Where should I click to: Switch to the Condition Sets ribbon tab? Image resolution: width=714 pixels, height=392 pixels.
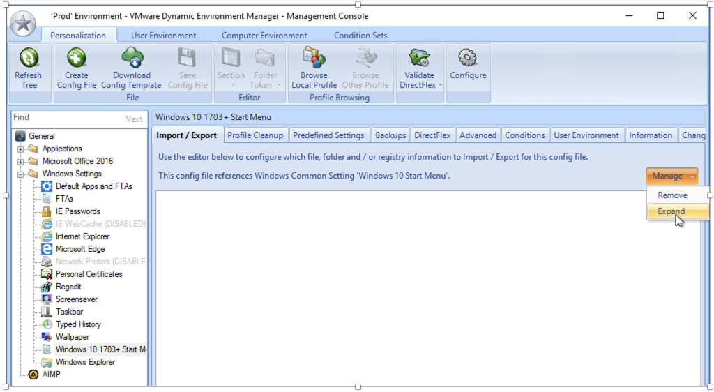pyautogui.click(x=360, y=36)
